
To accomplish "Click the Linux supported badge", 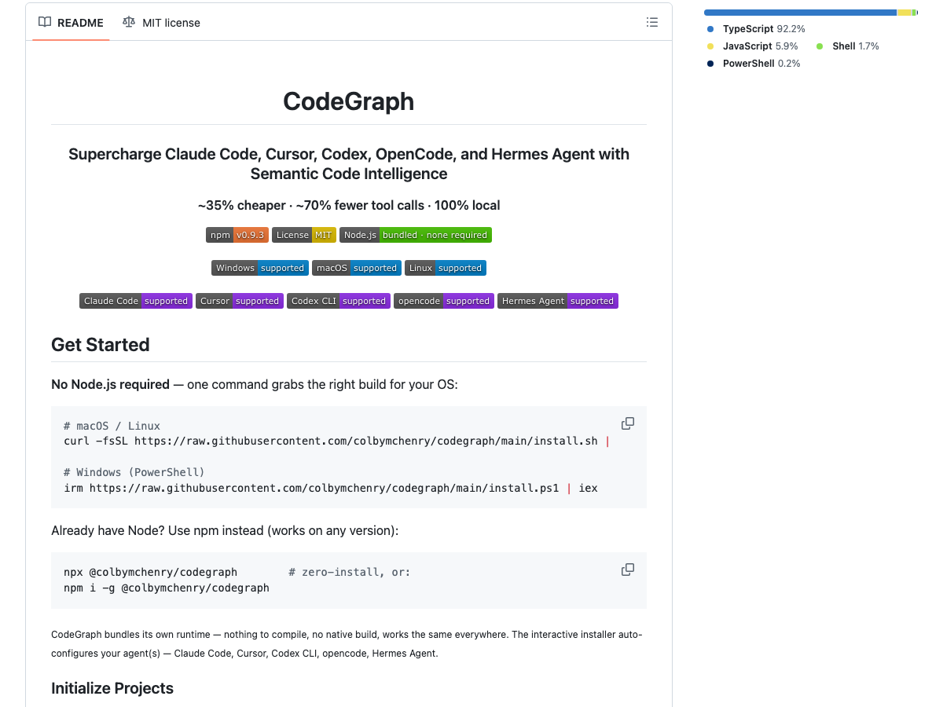I will pyautogui.click(x=446, y=268).
